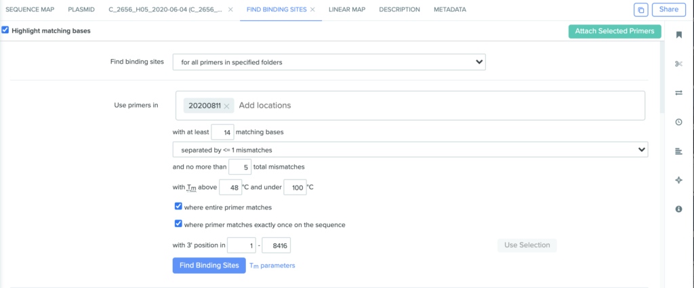Image resolution: width=694 pixels, height=288 pixels.
Task: Click the matching bases number field
Action: coord(222,132)
